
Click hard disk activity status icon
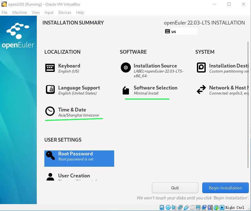162,208
